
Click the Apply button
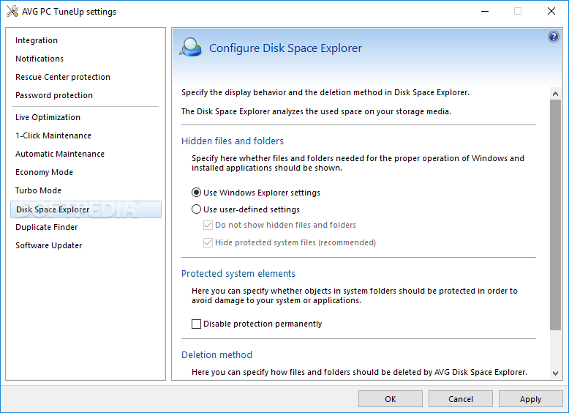pos(530,399)
